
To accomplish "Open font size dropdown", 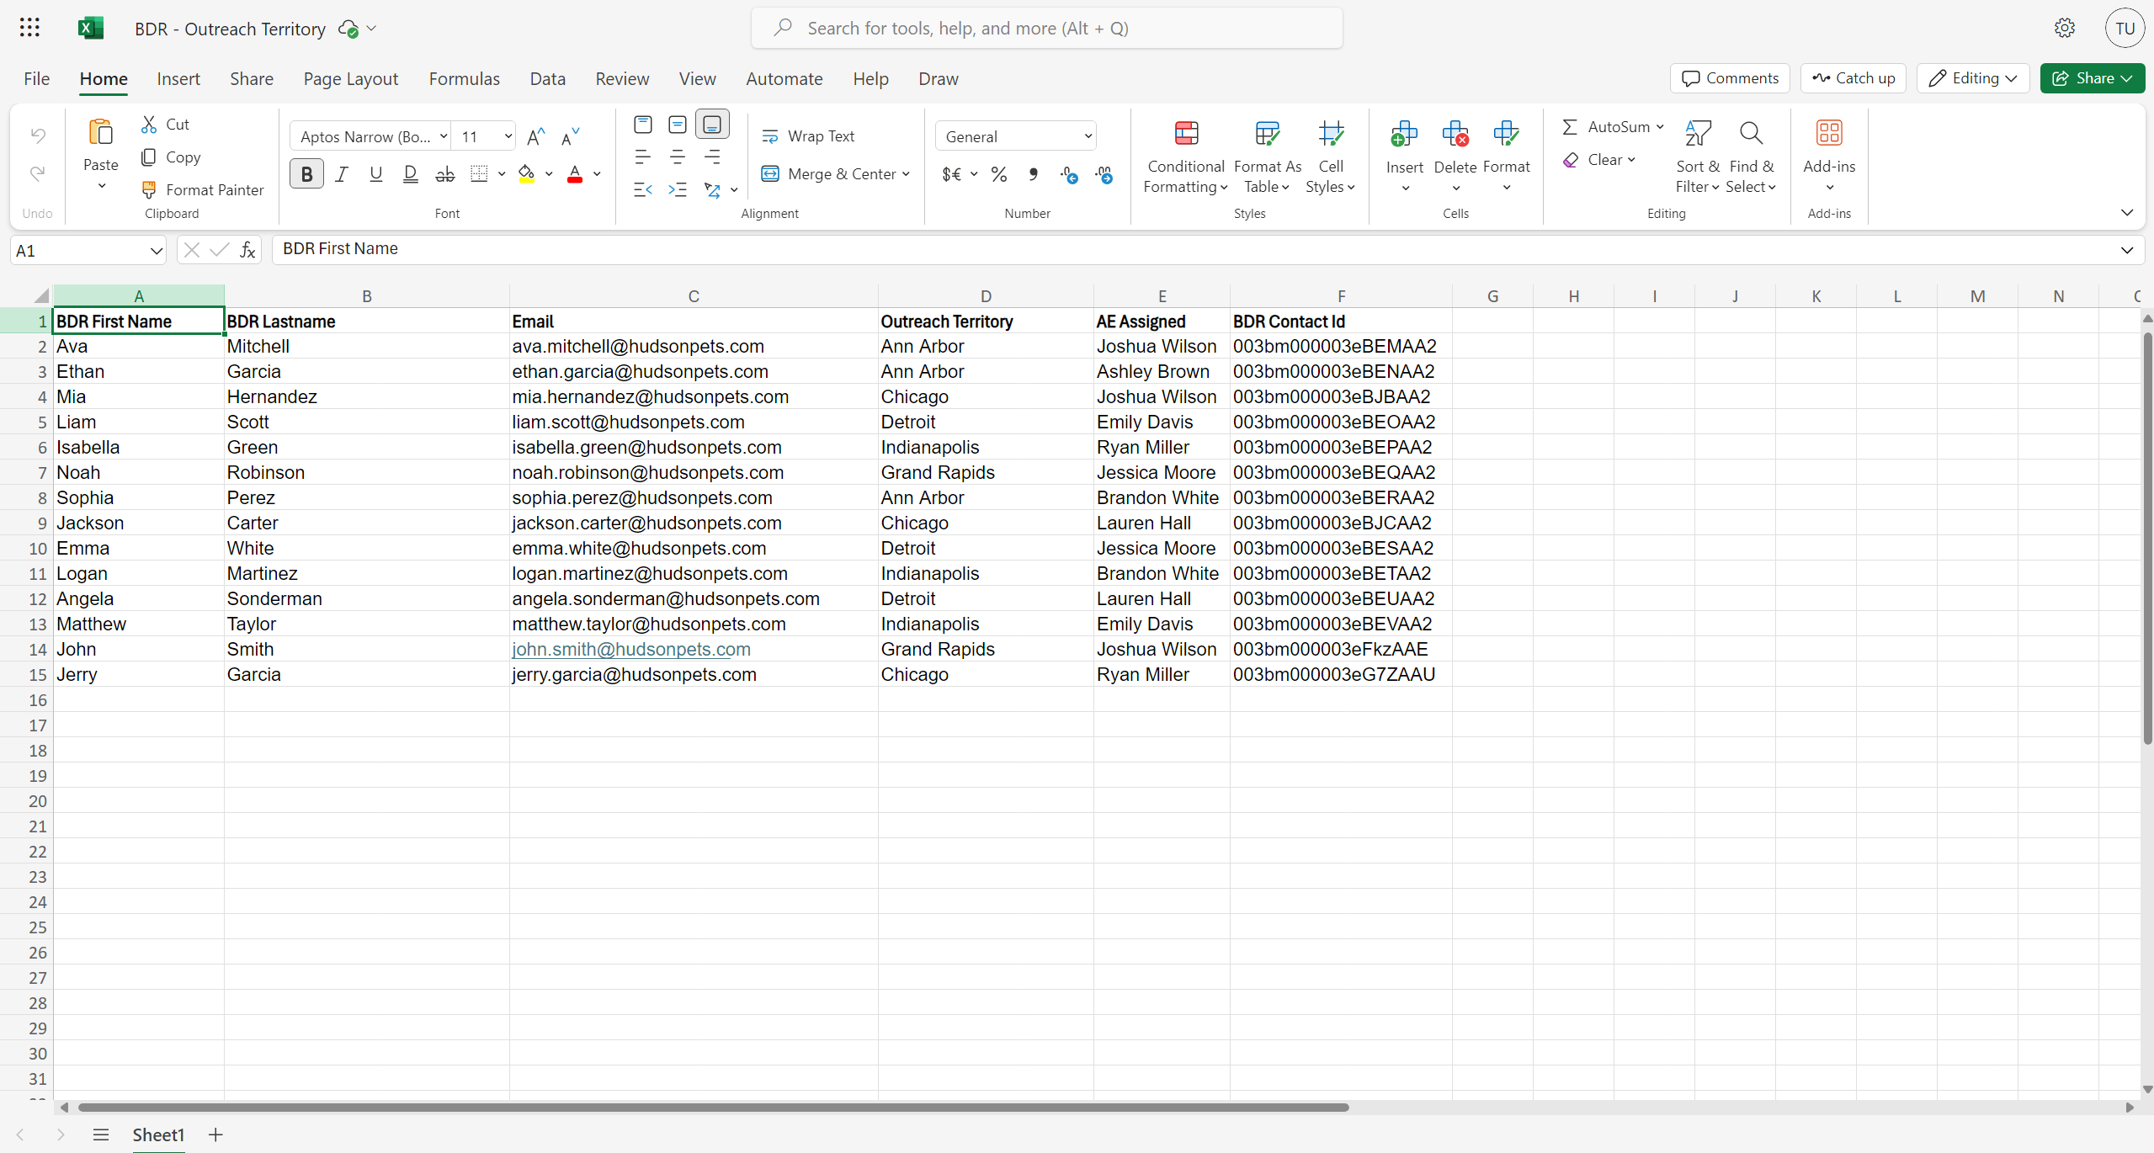I will tap(508, 136).
